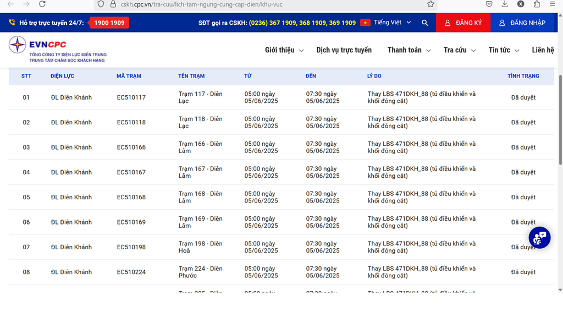Open the floating chat support icon
This screenshot has width=563, height=317.
pyautogui.click(x=539, y=238)
